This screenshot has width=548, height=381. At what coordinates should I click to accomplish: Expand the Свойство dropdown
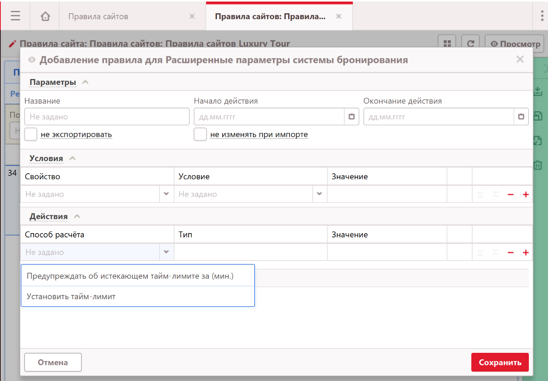166,194
